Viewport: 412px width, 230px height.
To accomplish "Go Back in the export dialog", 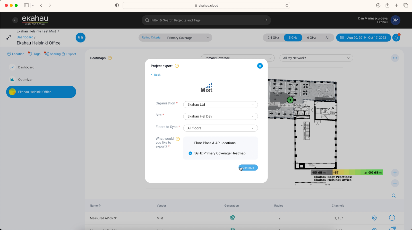I will click(x=156, y=75).
